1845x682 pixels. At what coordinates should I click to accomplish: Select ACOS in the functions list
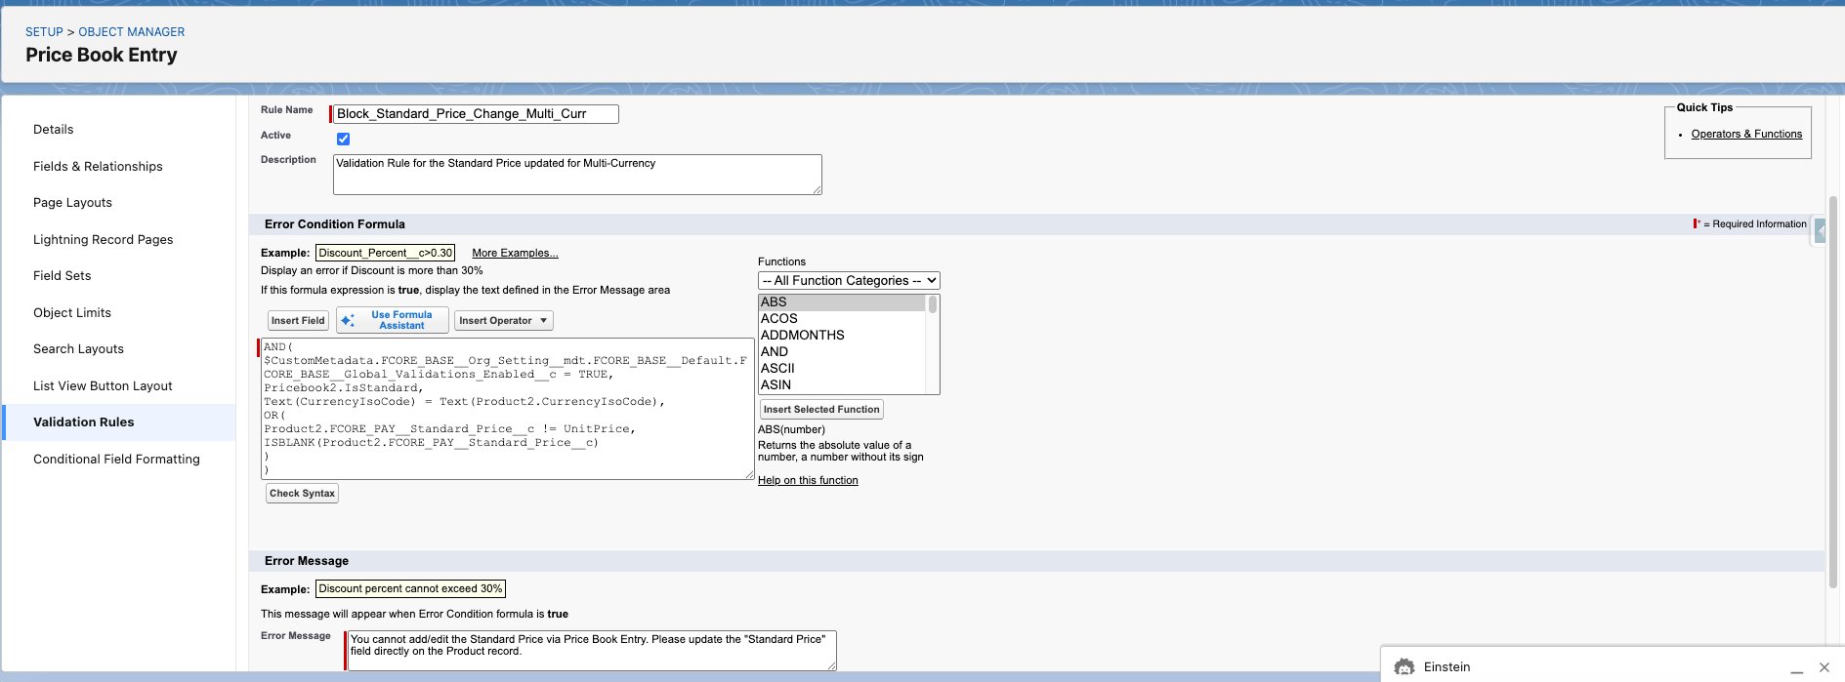tap(842, 319)
